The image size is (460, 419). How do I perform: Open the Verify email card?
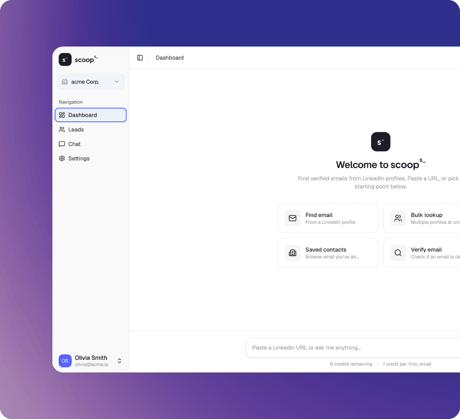coord(422,253)
